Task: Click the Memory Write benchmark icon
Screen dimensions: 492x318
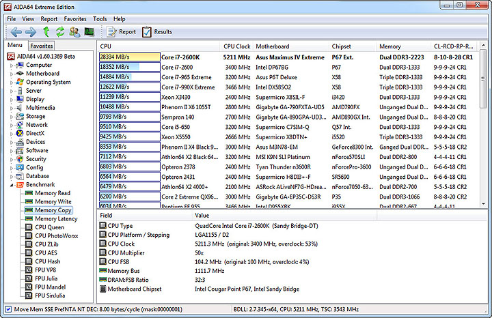Action: click(29, 201)
